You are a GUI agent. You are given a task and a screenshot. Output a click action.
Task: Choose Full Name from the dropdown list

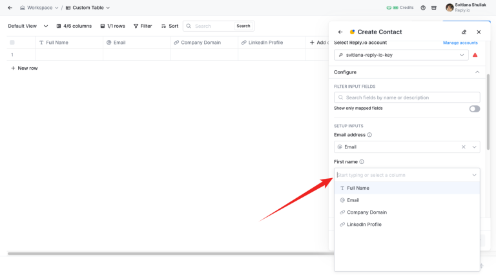click(x=407, y=188)
